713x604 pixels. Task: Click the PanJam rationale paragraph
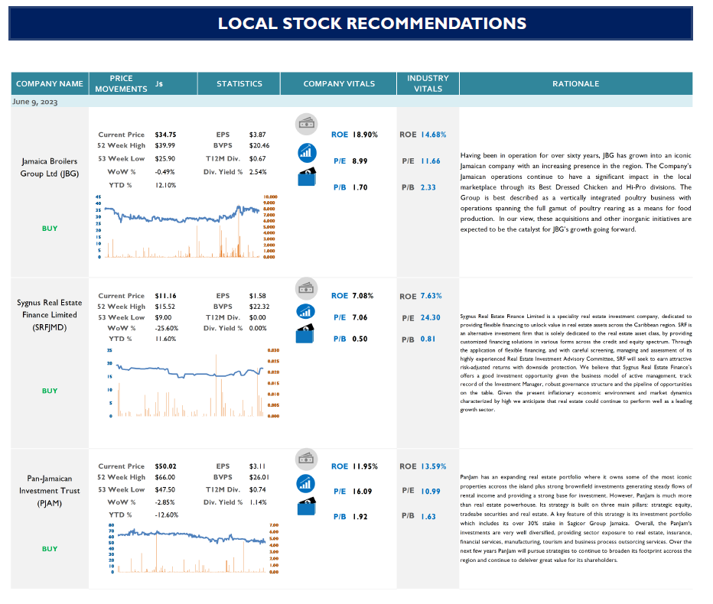[x=575, y=518]
